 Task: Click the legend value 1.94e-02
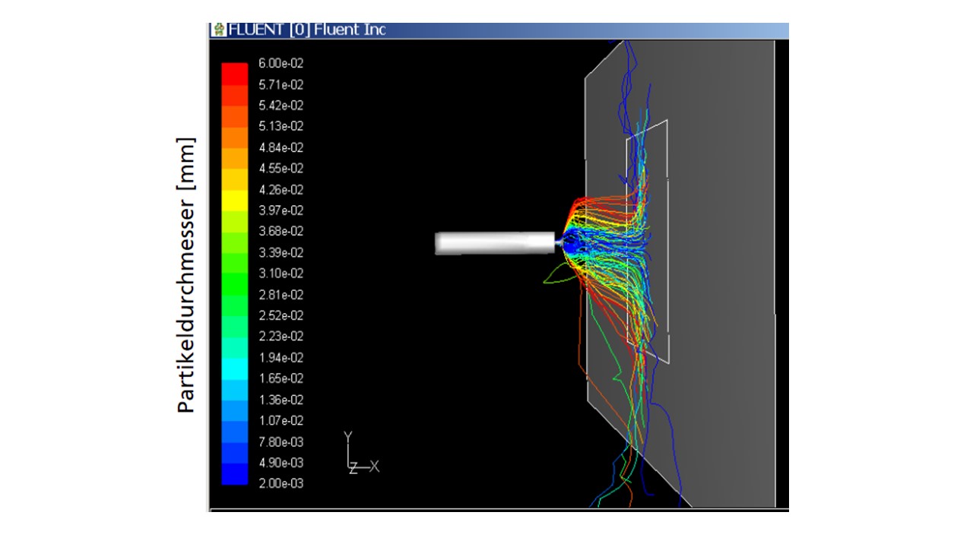pos(280,357)
